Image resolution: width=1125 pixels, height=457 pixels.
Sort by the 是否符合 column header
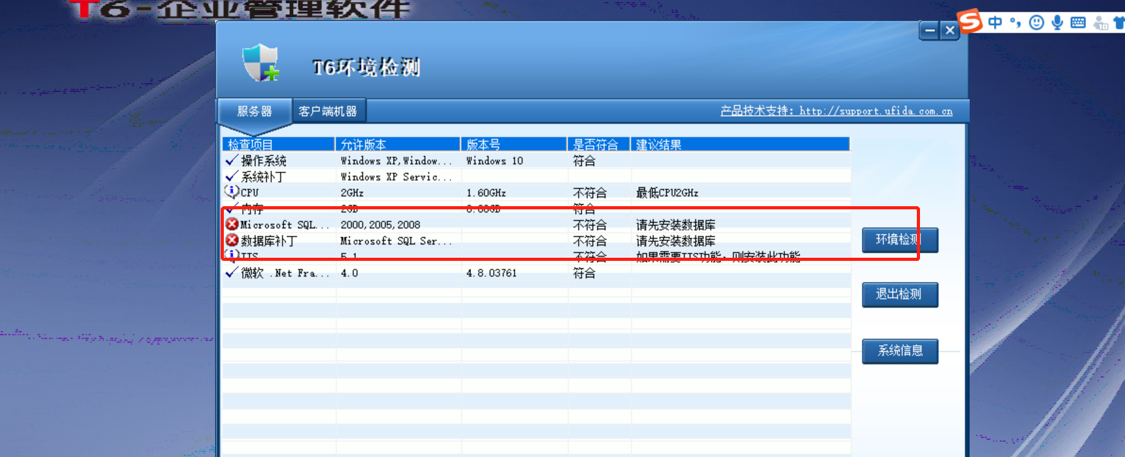pos(599,145)
